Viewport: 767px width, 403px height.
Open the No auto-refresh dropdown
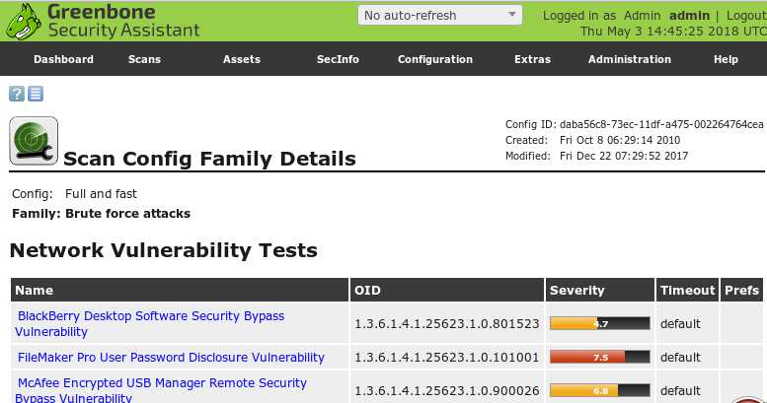pyautogui.click(x=439, y=15)
